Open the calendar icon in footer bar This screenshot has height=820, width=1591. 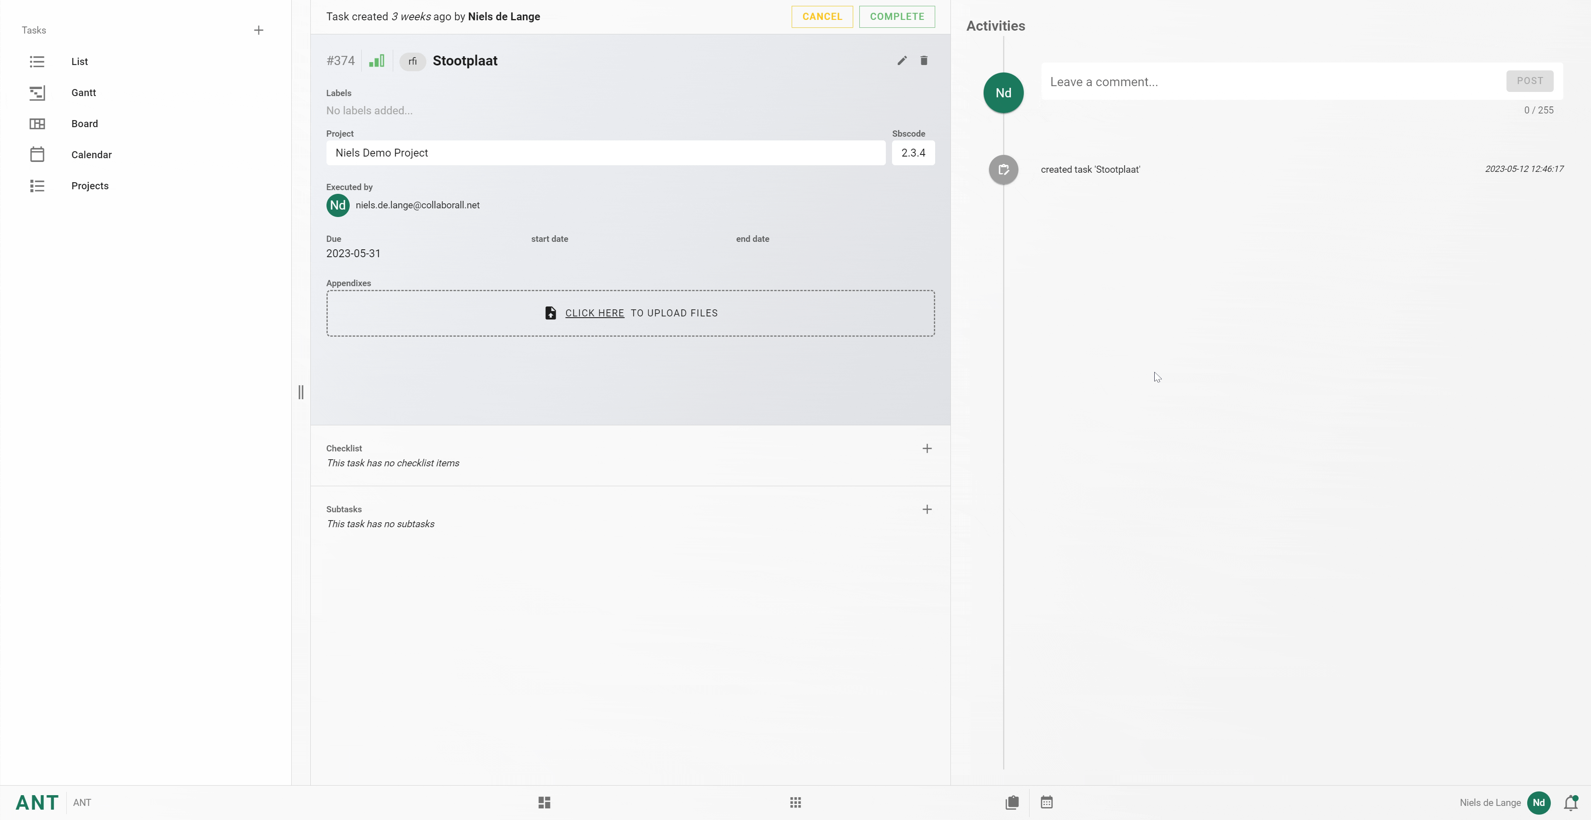tap(1046, 803)
